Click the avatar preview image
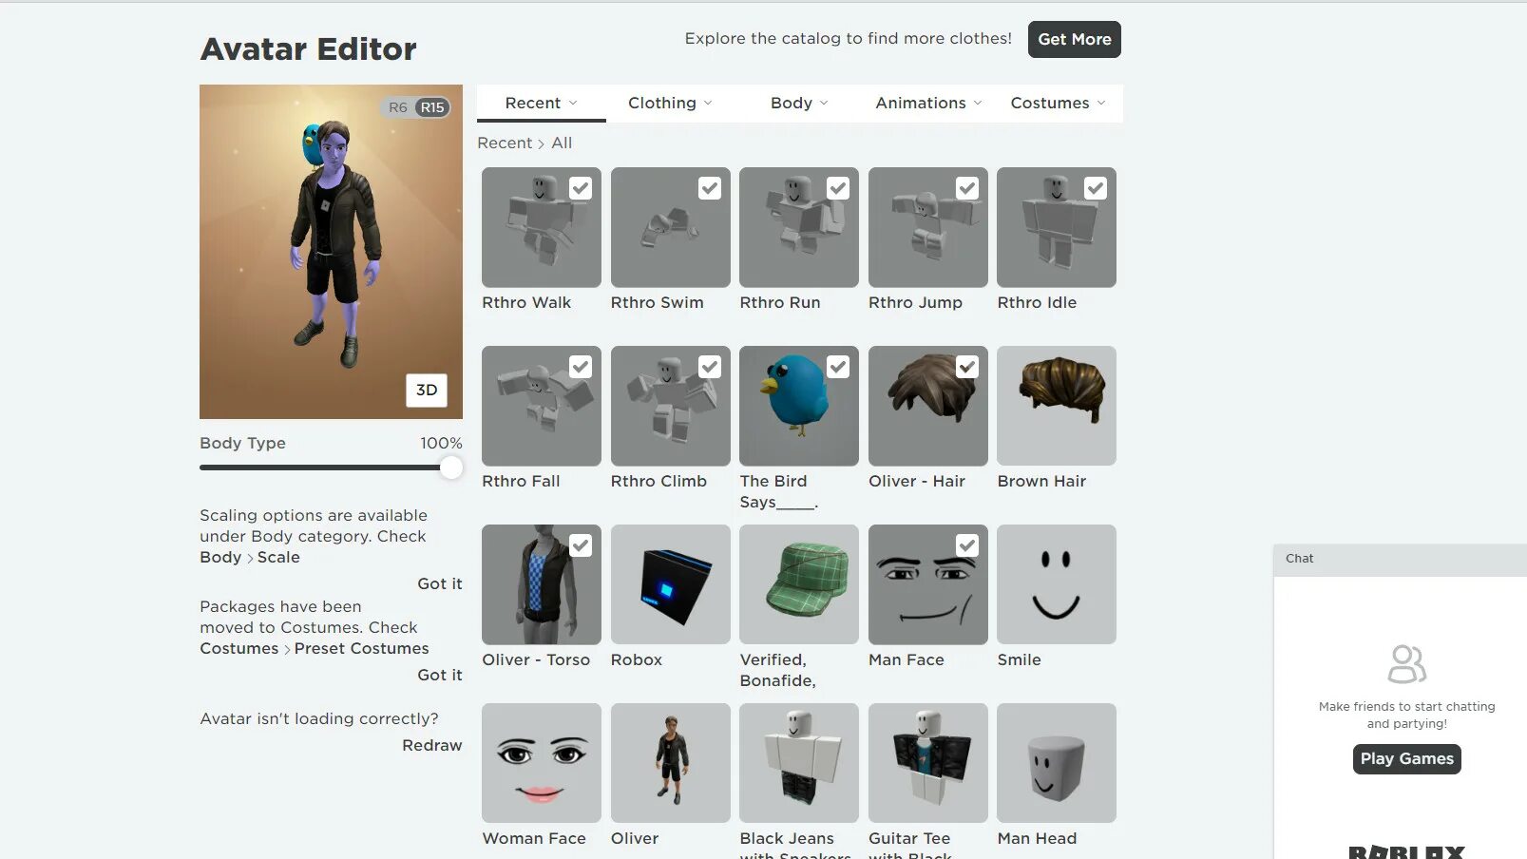The height and width of the screenshot is (859, 1527). [331, 252]
